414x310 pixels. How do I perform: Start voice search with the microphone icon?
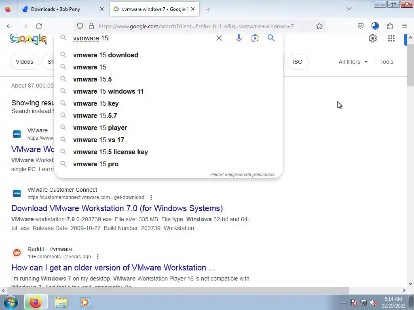239,38
